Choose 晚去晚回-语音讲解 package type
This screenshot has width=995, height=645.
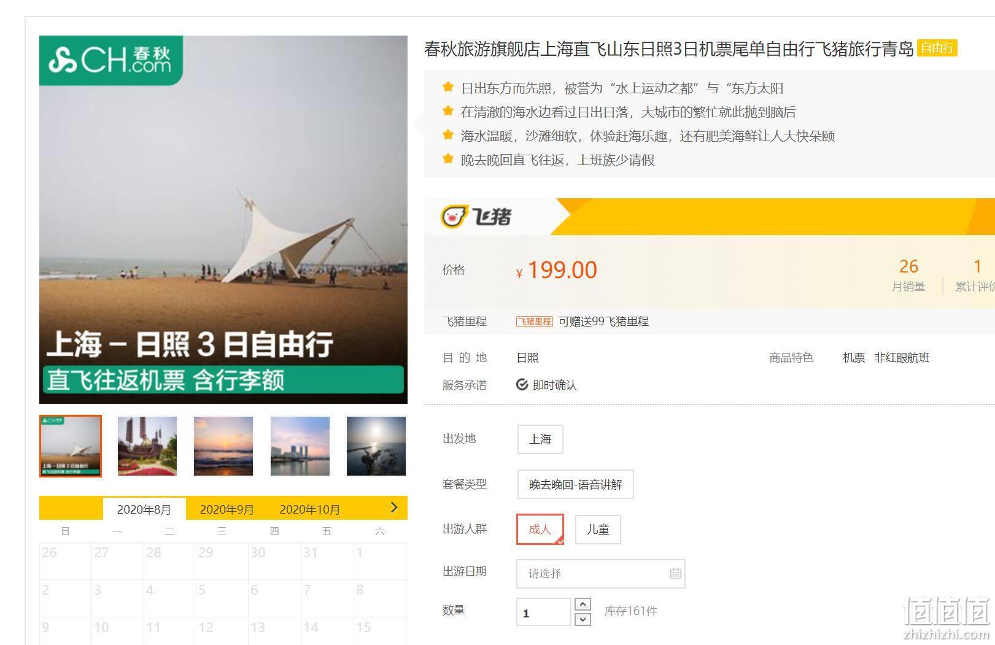[575, 484]
